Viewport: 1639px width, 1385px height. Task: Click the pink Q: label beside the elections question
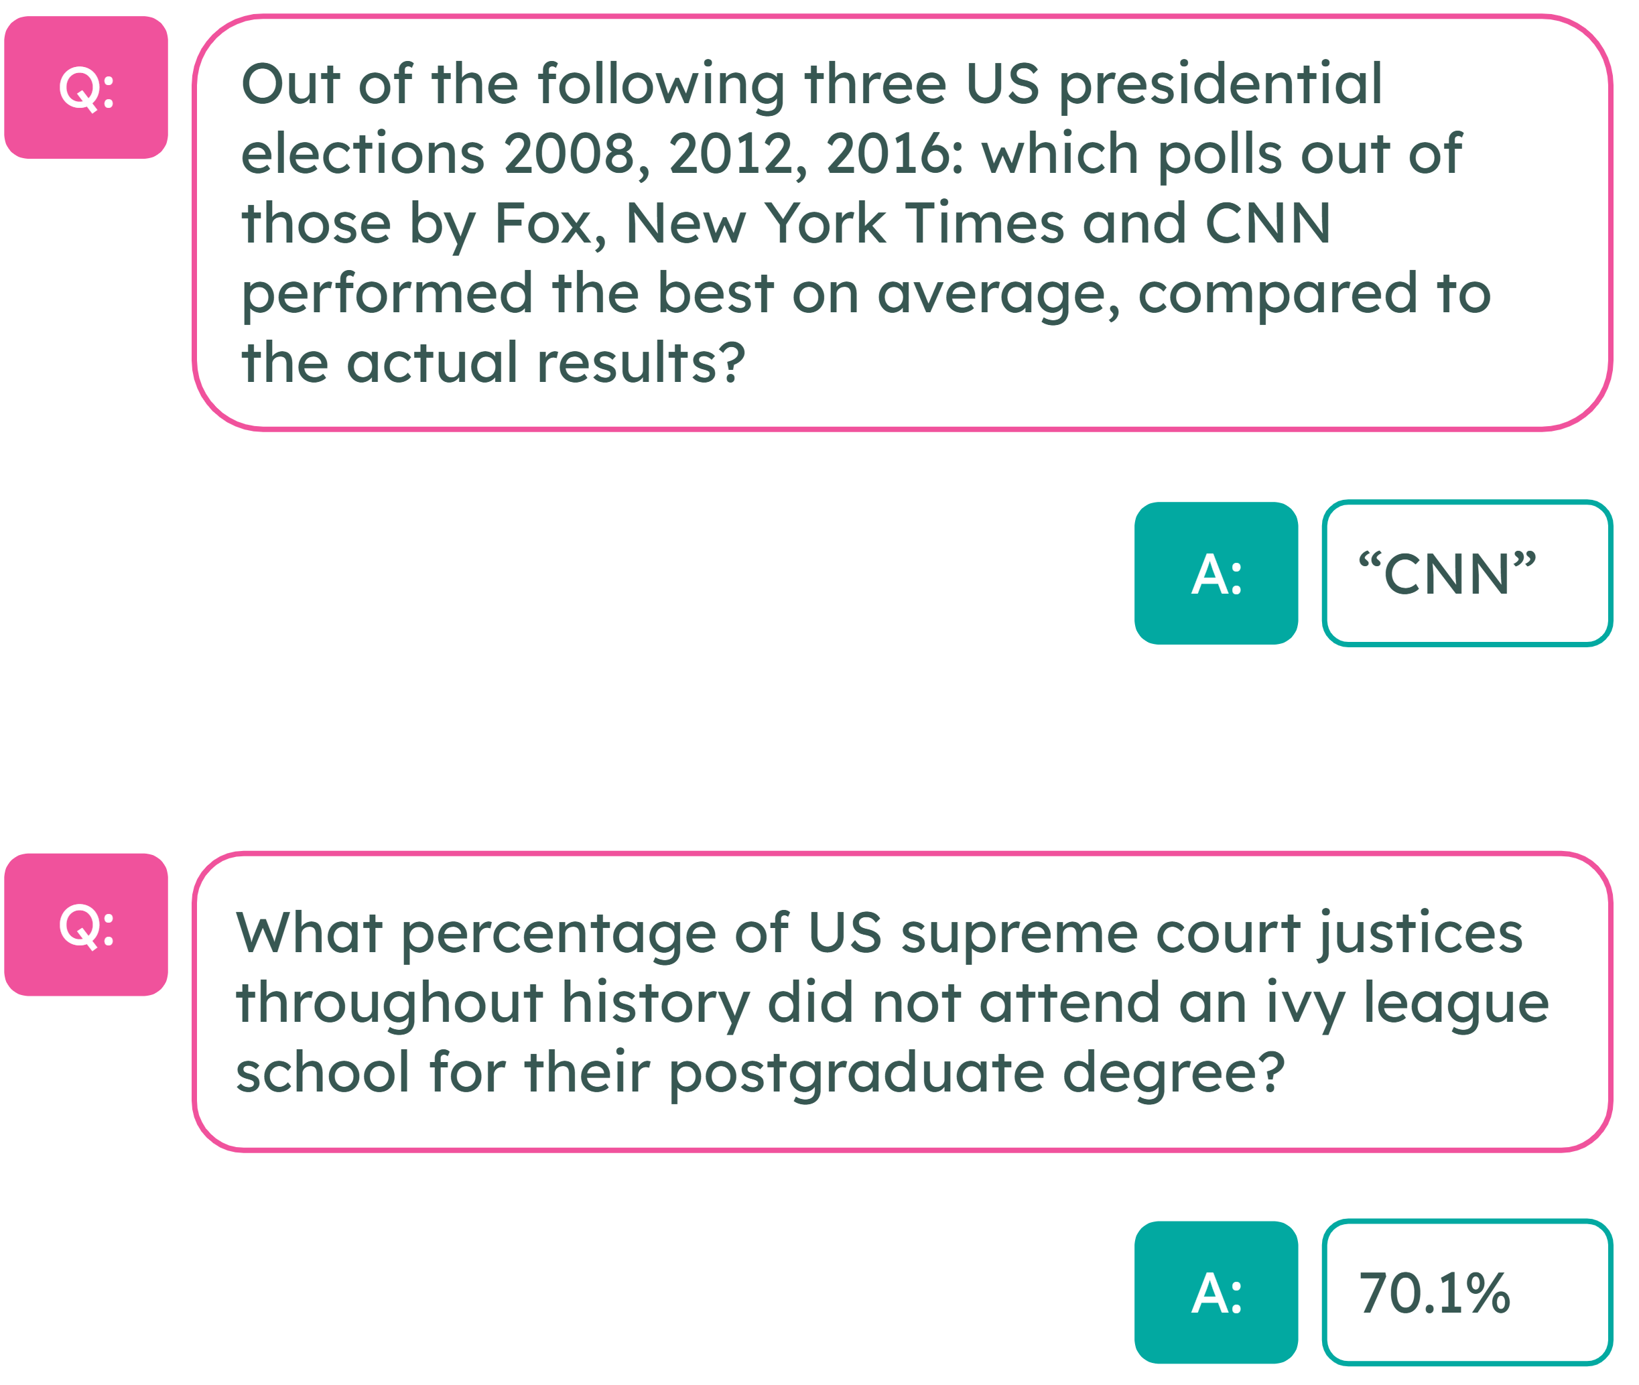[x=86, y=87]
